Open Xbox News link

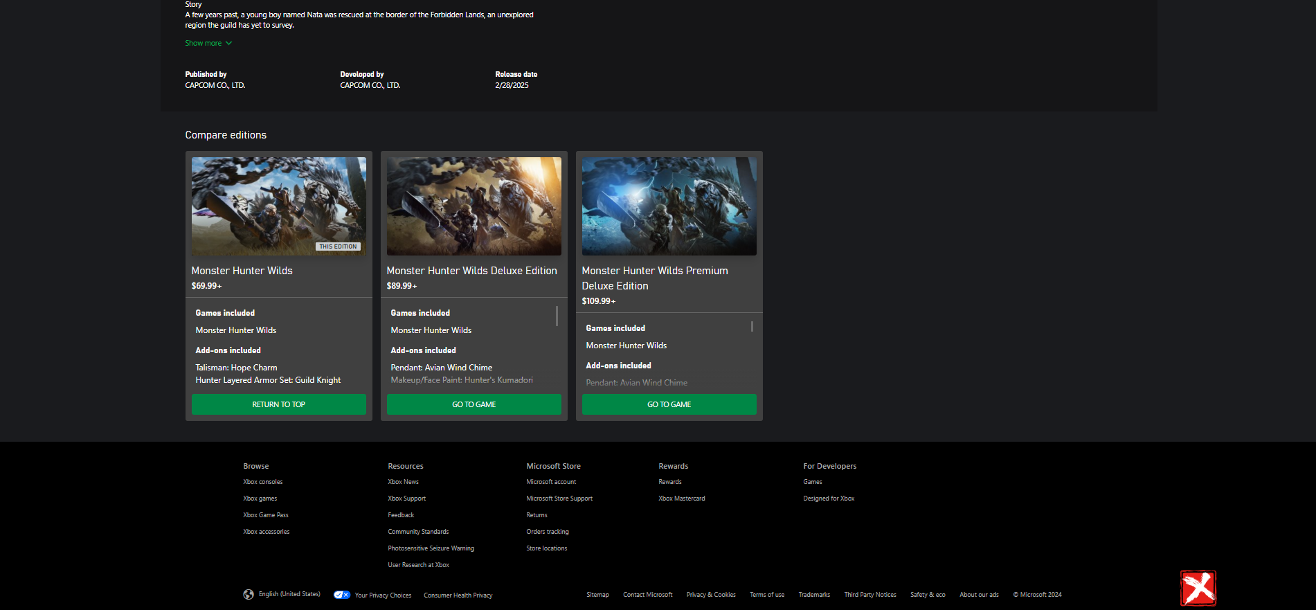(x=404, y=482)
